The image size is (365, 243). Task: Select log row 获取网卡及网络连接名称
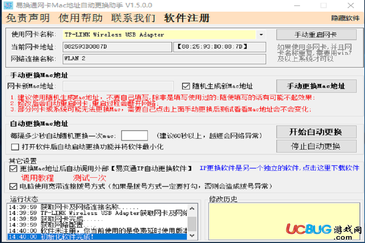coord(97,207)
